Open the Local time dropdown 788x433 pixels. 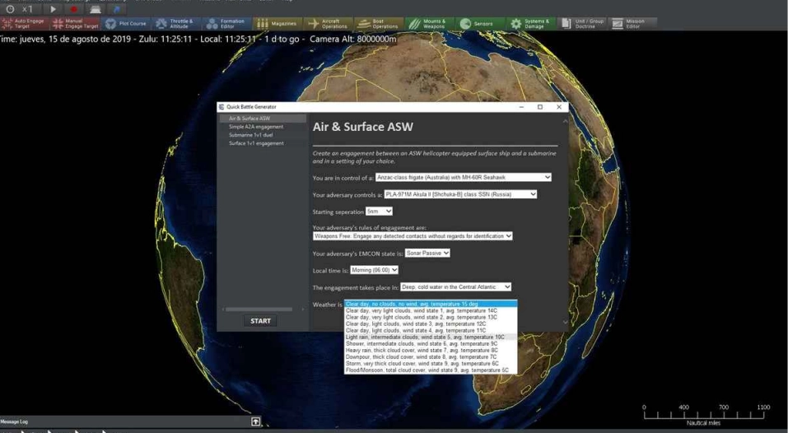[375, 270]
